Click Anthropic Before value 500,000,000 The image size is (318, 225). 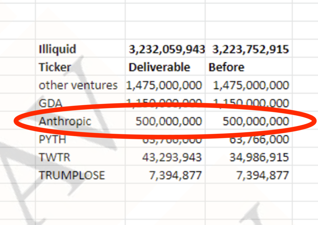(x=249, y=120)
